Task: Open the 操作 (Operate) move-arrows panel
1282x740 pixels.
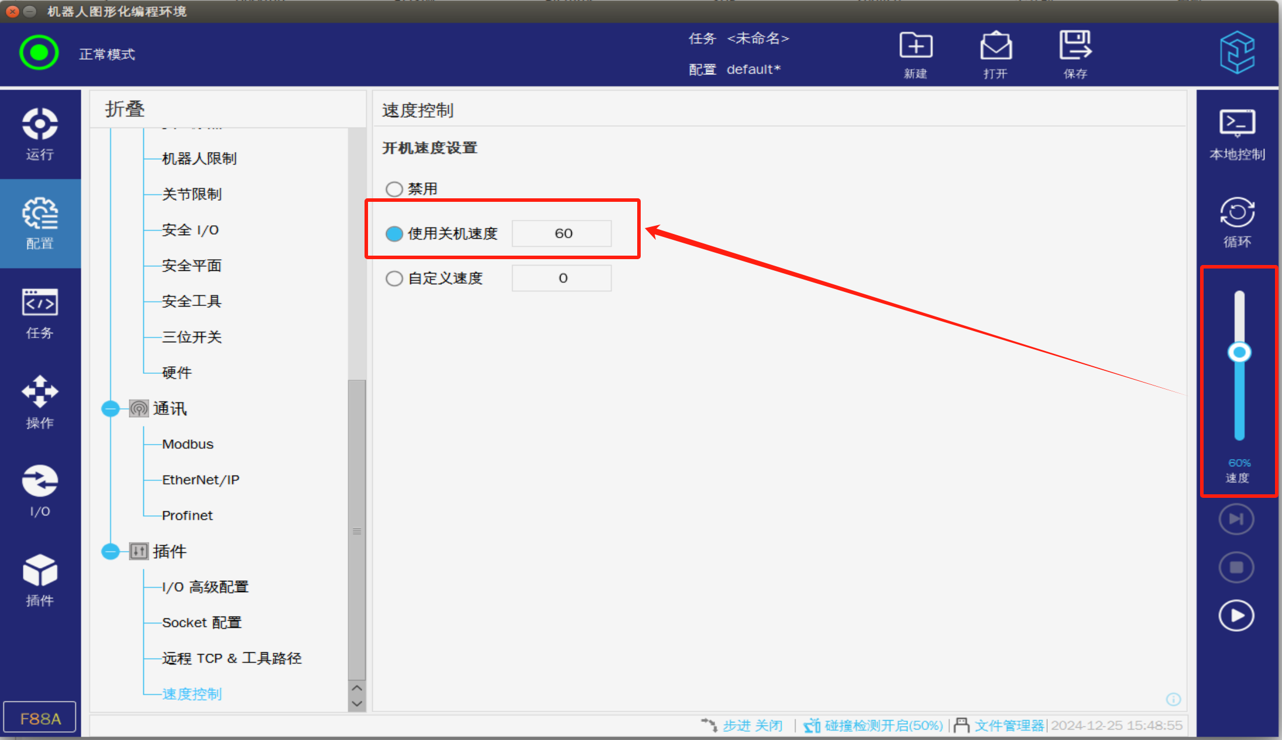Action: point(40,402)
